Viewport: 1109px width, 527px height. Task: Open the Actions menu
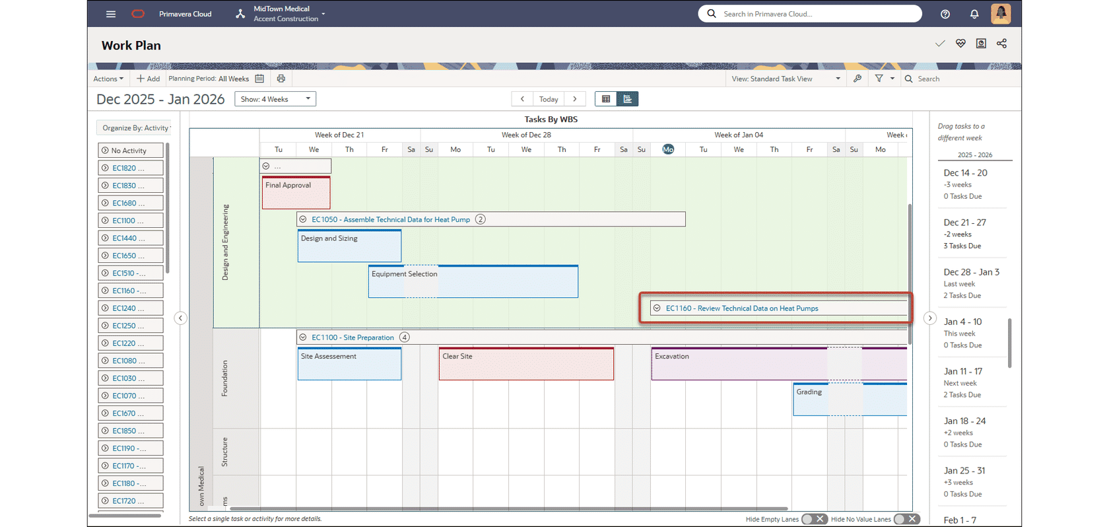pyautogui.click(x=108, y=79)
